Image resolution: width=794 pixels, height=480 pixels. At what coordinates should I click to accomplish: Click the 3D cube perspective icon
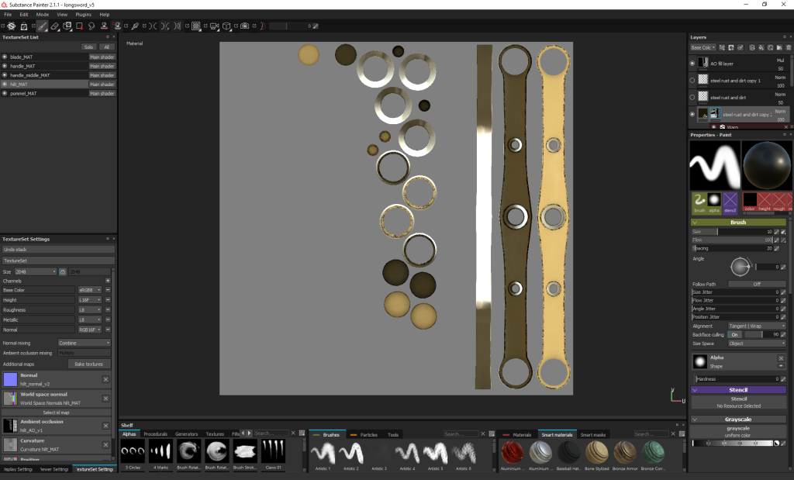click(x=226, y=26)
